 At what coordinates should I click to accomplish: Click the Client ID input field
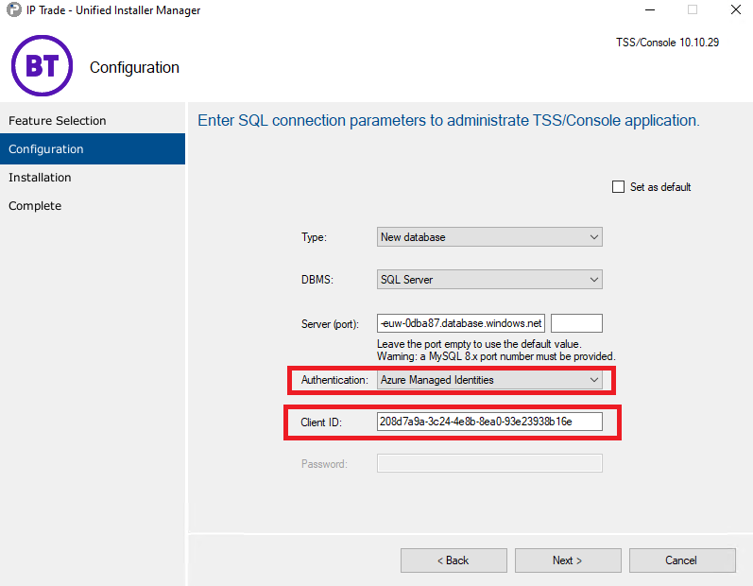click(x=489, y=422)
